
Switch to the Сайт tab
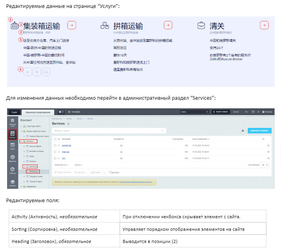coord(14,112)
